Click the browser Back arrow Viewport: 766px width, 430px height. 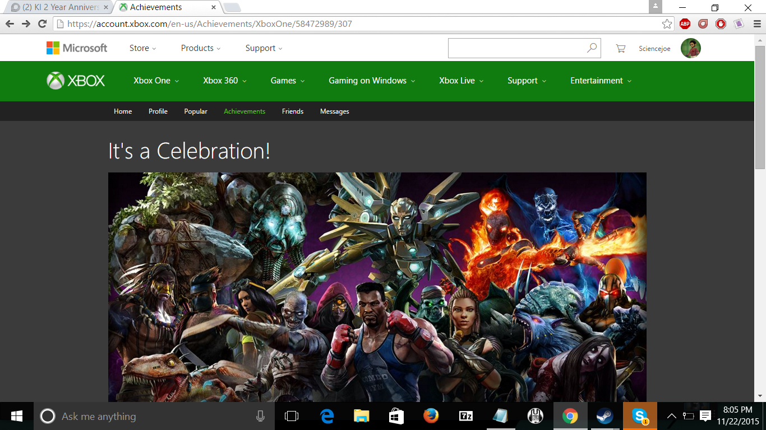point(10,24)
